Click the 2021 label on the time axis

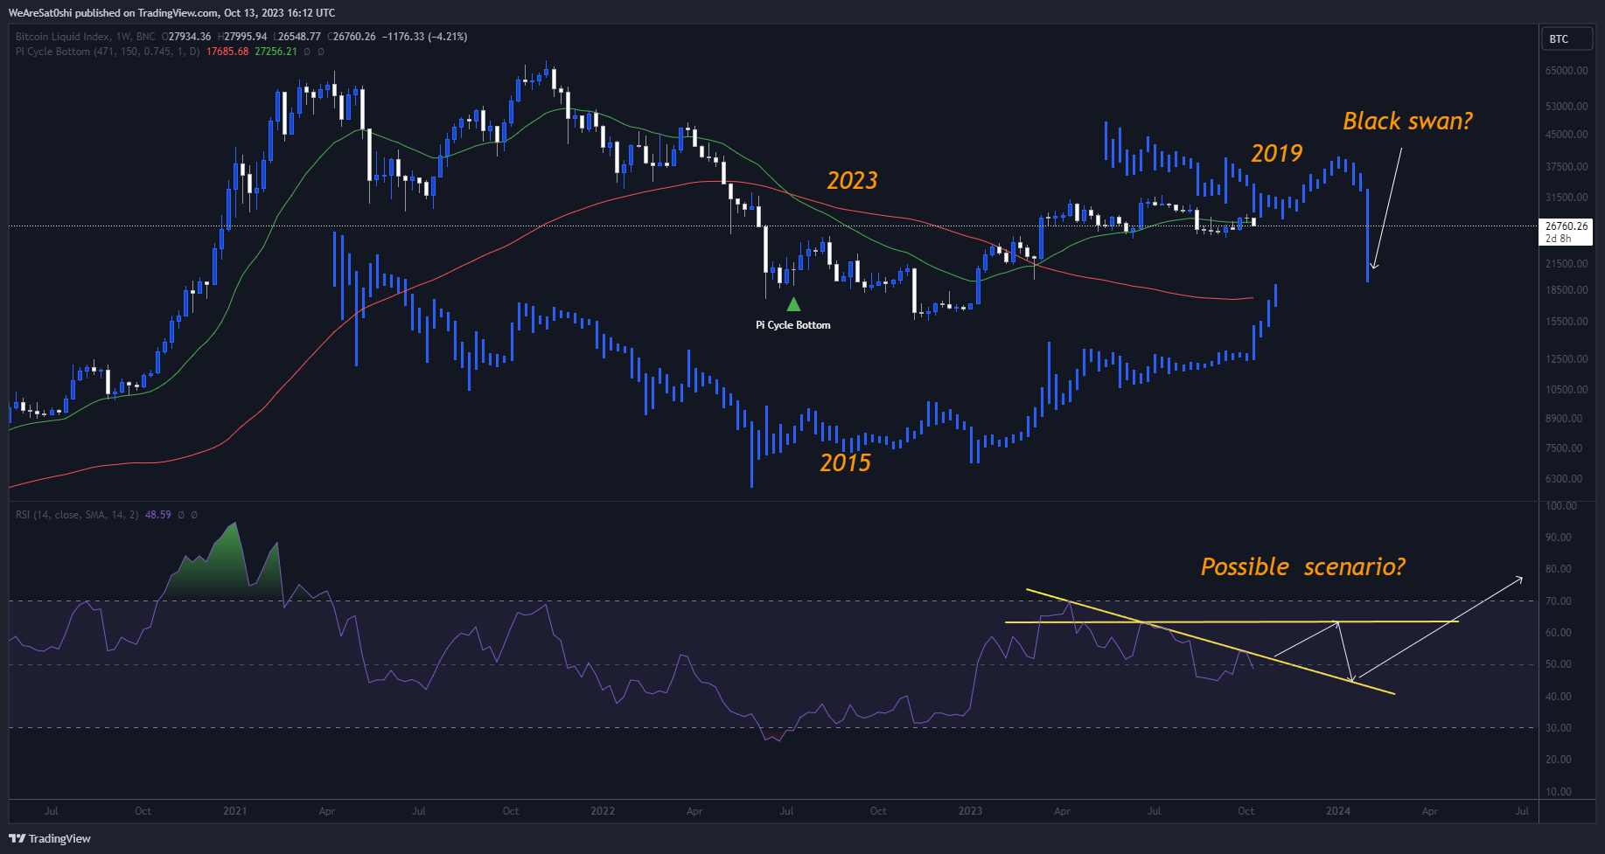234,811
